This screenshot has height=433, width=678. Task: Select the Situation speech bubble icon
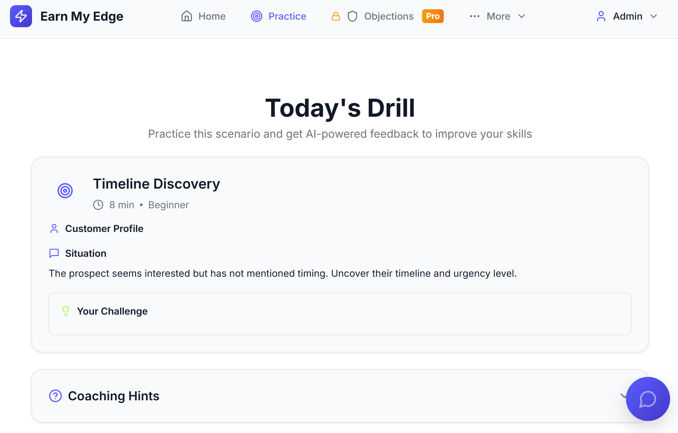[54, 253]
